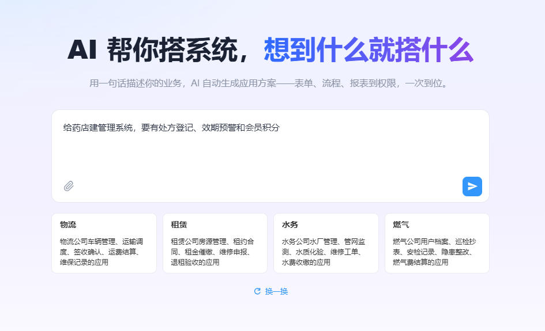Choose the 水务 suggestion card

click(x=326, y=244)
